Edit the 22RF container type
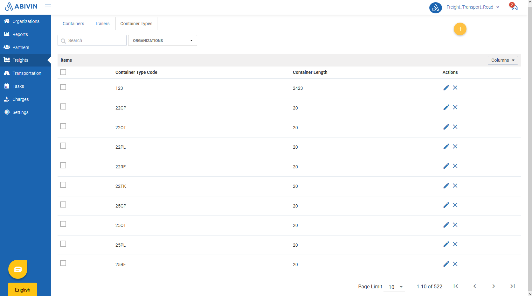This screenshot has height=296, width=532. pyautogui.click(x=446, y=166)
